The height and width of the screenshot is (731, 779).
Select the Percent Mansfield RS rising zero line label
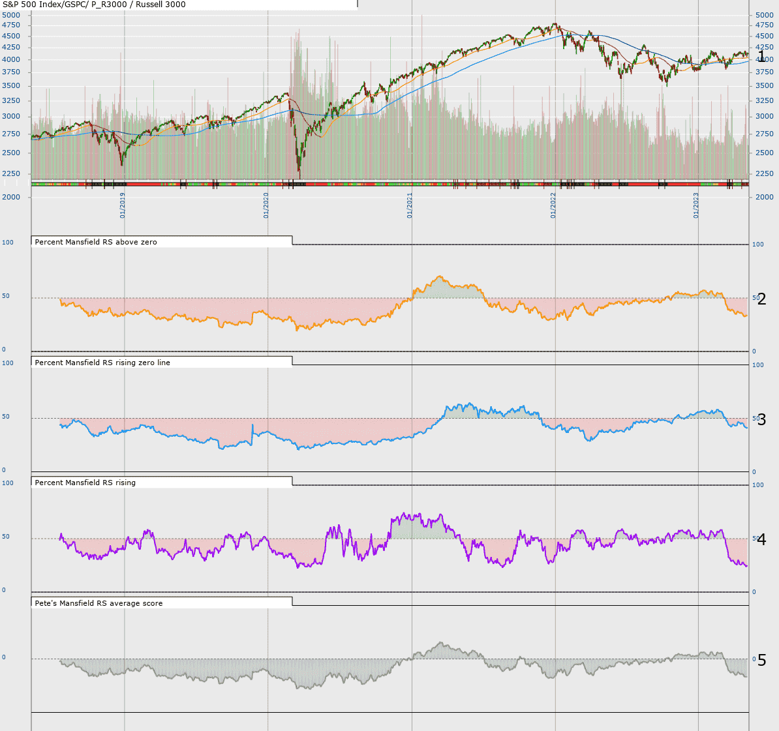coord(102,363)
